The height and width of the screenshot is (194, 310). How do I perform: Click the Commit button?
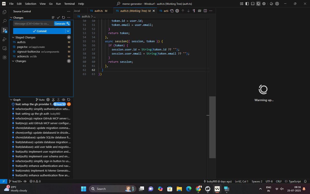[x=39, y=31]
